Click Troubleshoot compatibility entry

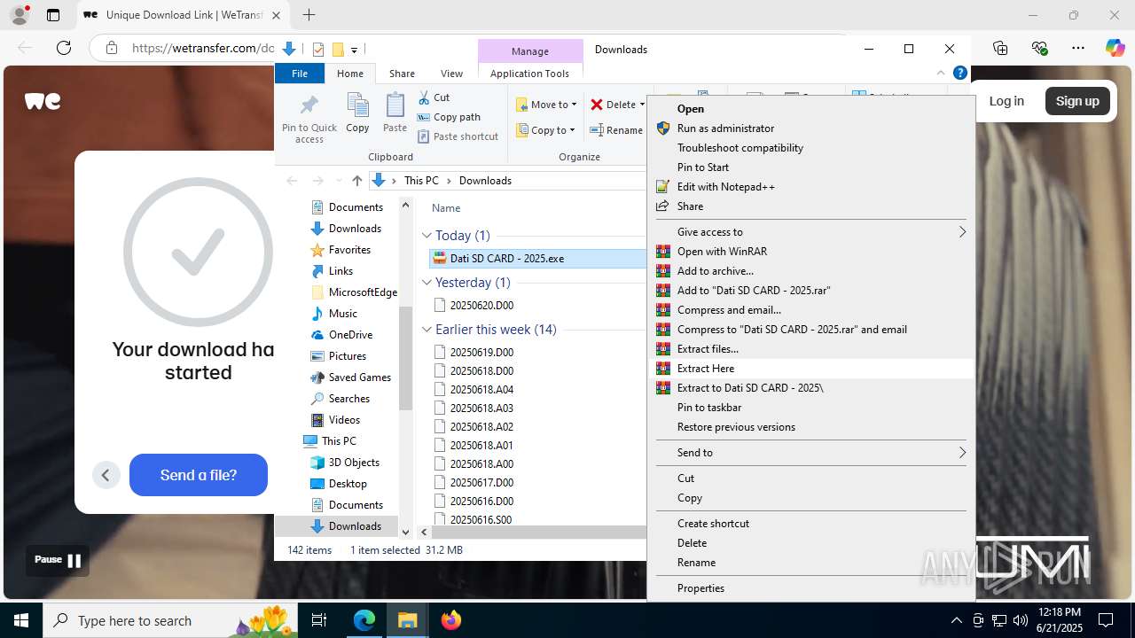click(810, 147)
